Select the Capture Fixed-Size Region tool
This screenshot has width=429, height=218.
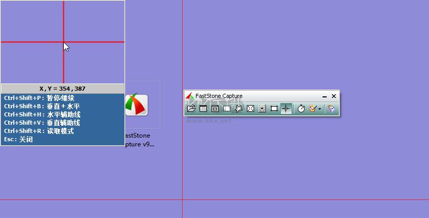(x=274, y=109)
